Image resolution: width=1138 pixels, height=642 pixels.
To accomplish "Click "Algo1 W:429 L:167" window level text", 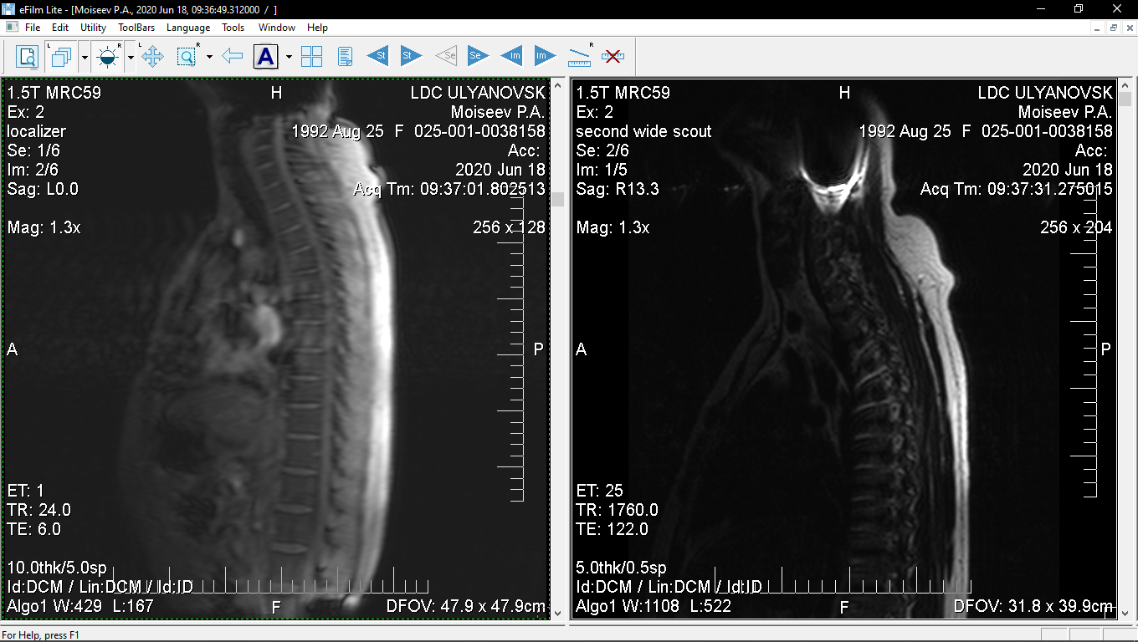I will [80, 606].
